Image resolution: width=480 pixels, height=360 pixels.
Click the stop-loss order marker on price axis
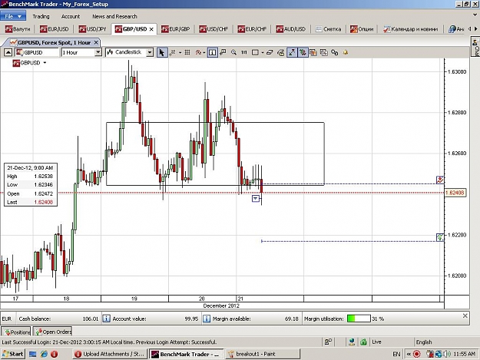click(440, 180)
